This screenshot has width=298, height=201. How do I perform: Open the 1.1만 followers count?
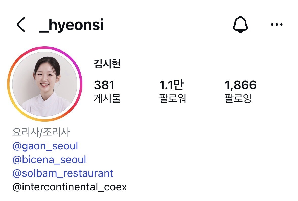tap(171, 85)
